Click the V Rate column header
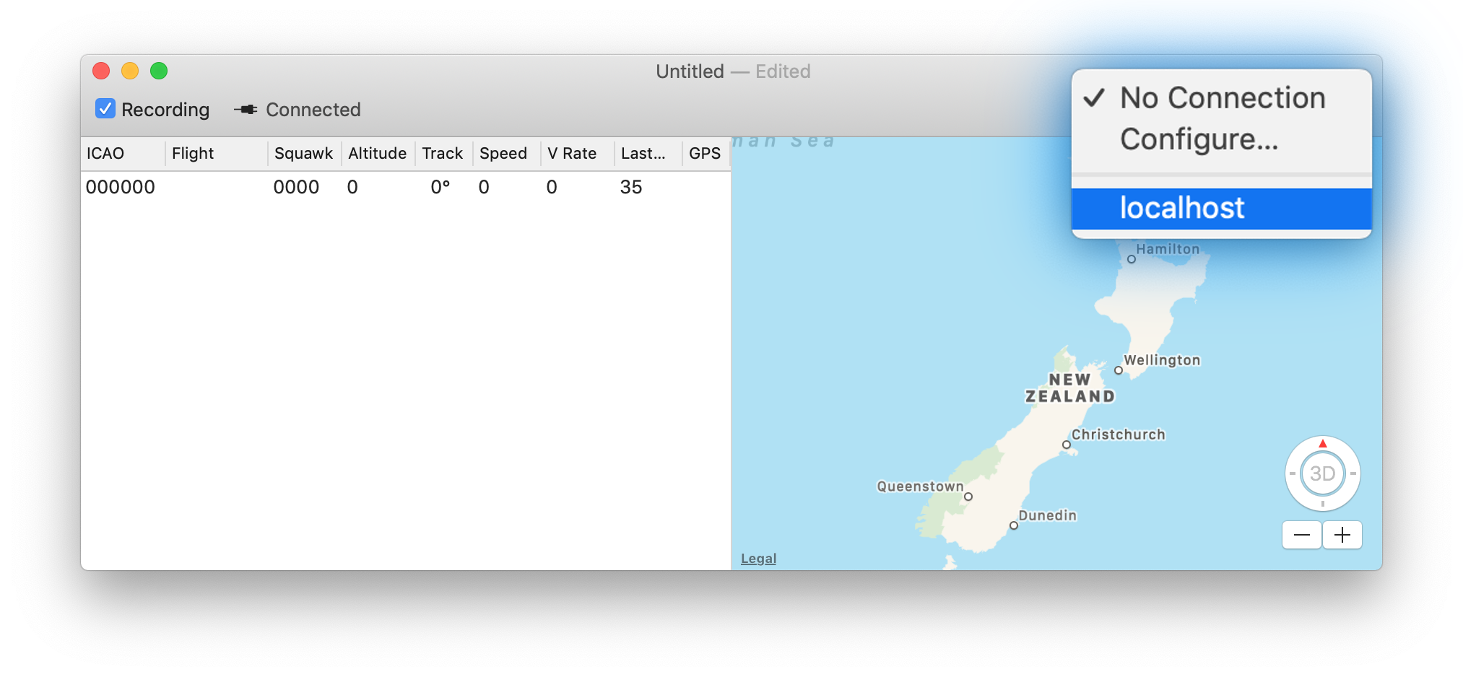Screen dimensions: 1463x677 point(572,154)
